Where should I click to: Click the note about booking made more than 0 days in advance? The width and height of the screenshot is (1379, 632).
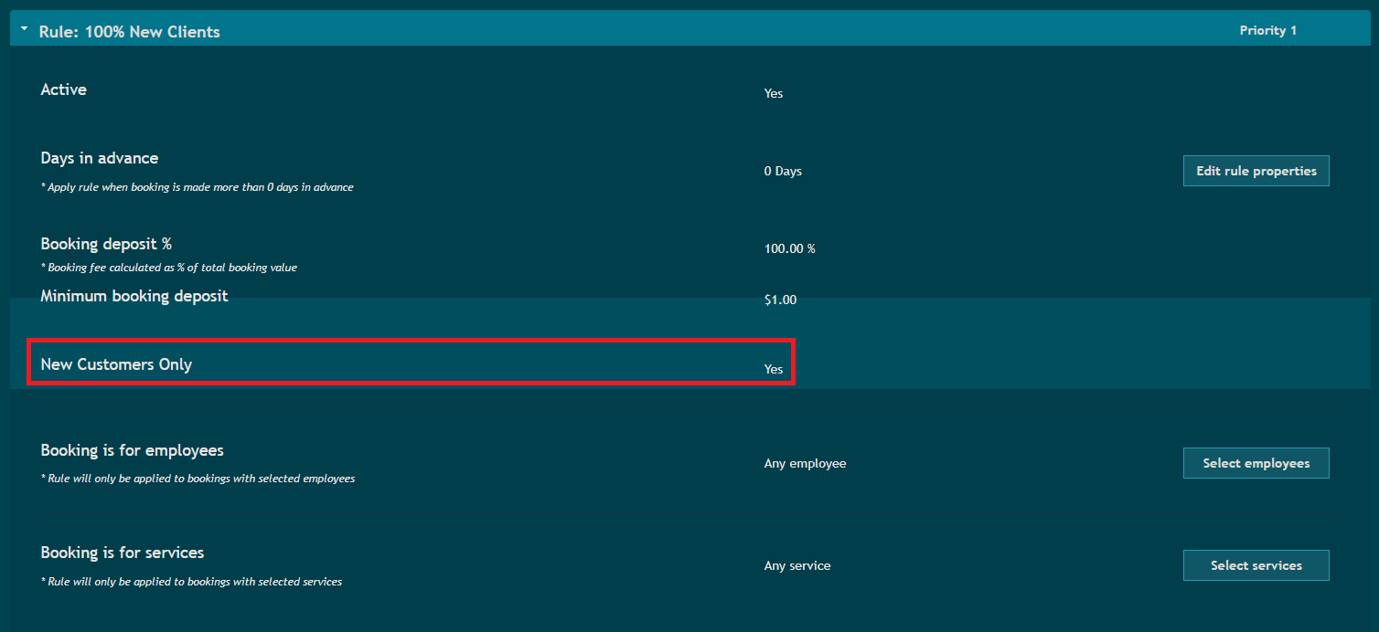[x=197, y=187]
